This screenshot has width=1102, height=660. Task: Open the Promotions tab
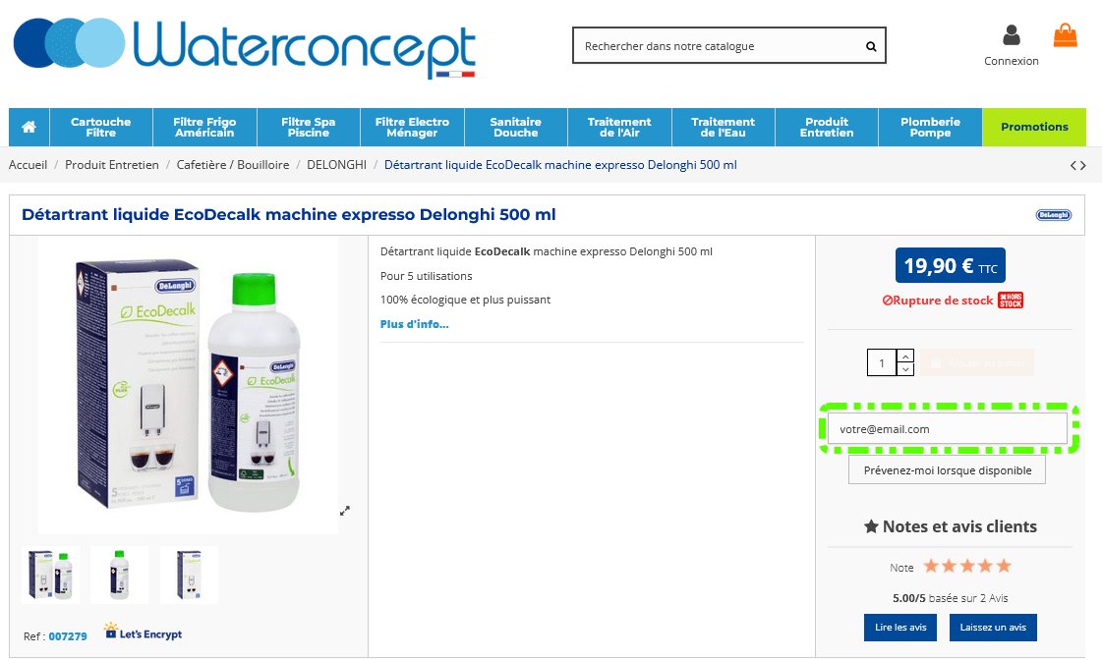(x=1033, y=128)
